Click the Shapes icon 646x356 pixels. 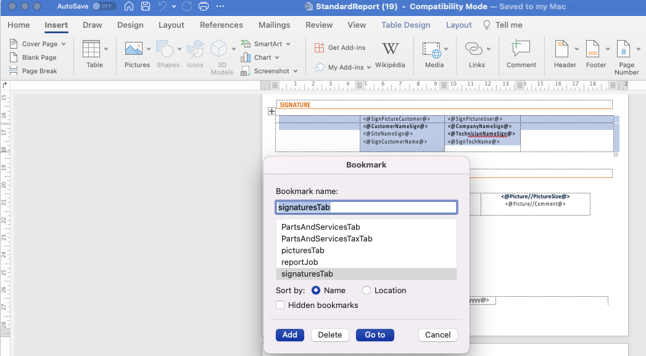pos(165,49)
